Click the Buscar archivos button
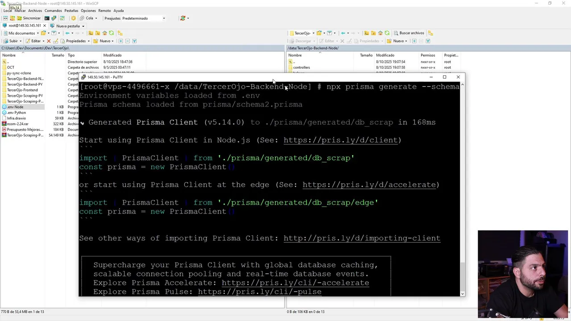This screenshot has height=321, width=571. click(x=408, y=33)
